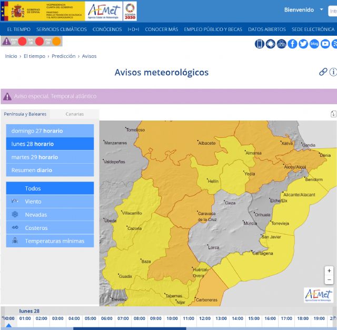
Task: Zoom out on the warnings map
Action: [x=329, y=280]
